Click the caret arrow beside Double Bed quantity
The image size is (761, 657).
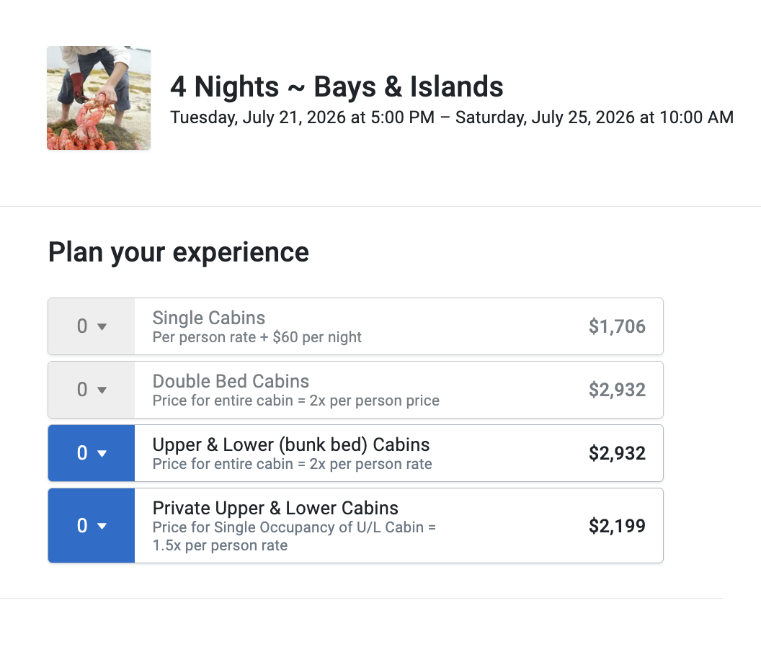[102, 390]
